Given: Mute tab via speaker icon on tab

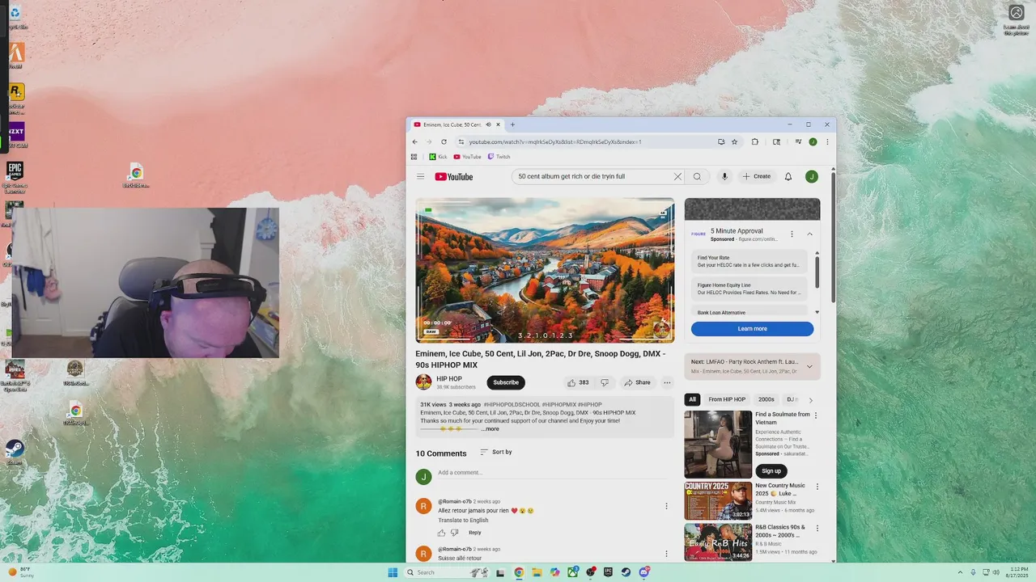Looking at the screenshot, I should click(488, 124).
